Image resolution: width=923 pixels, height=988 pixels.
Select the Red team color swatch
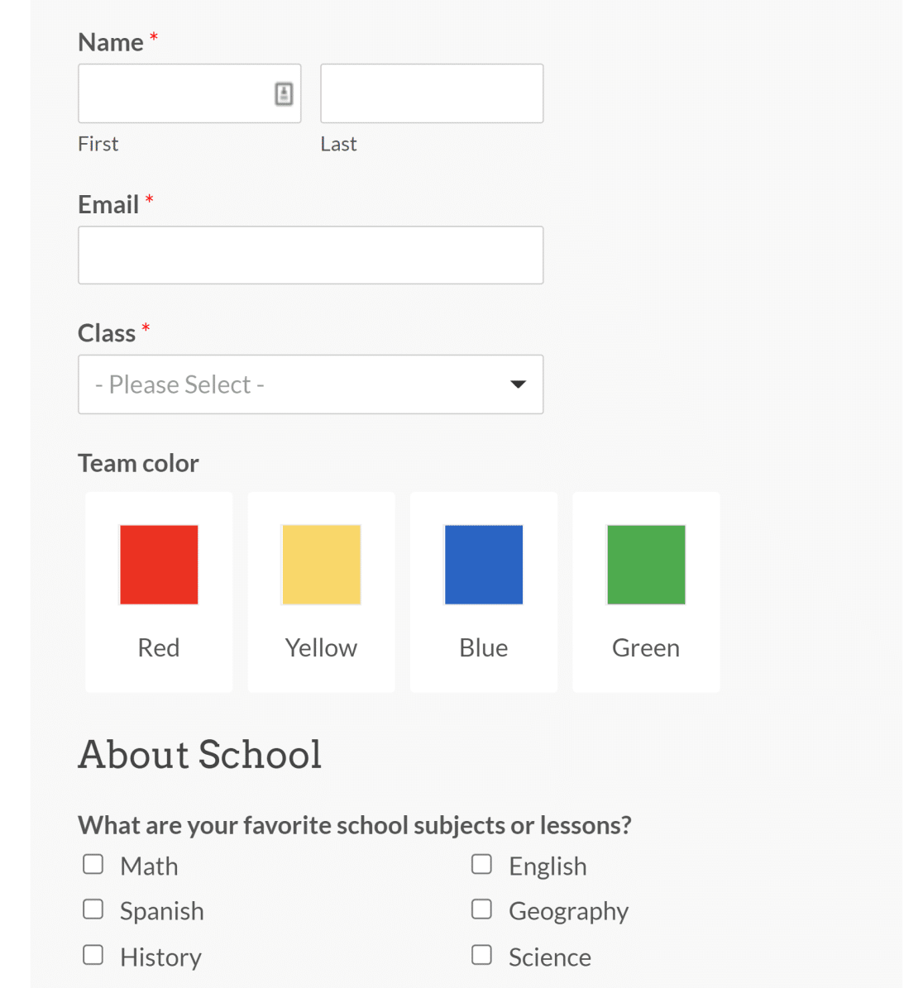pyautogui.click(x=159, y=564)
